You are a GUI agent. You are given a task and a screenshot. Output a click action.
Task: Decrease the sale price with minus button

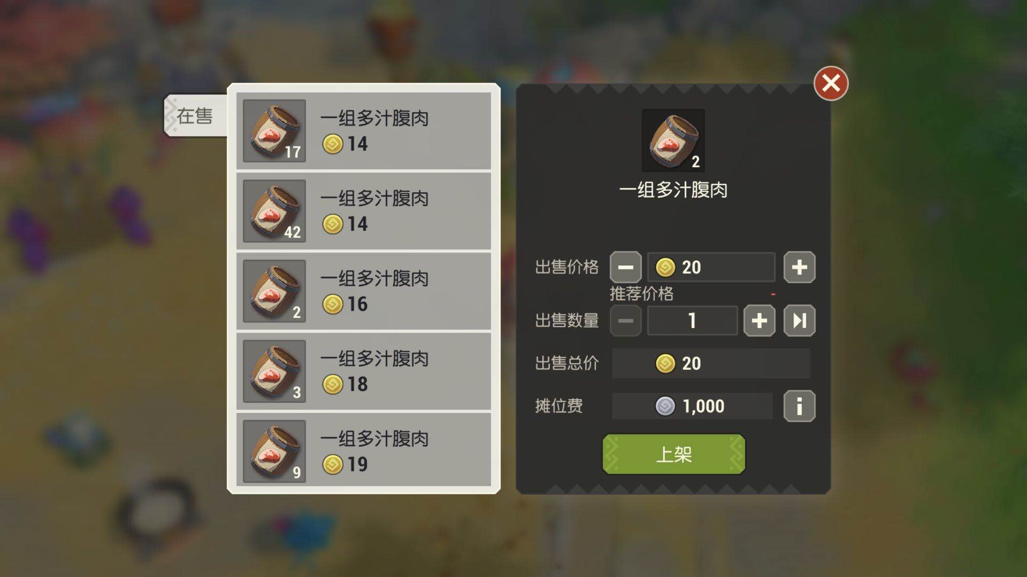point(625,267)
